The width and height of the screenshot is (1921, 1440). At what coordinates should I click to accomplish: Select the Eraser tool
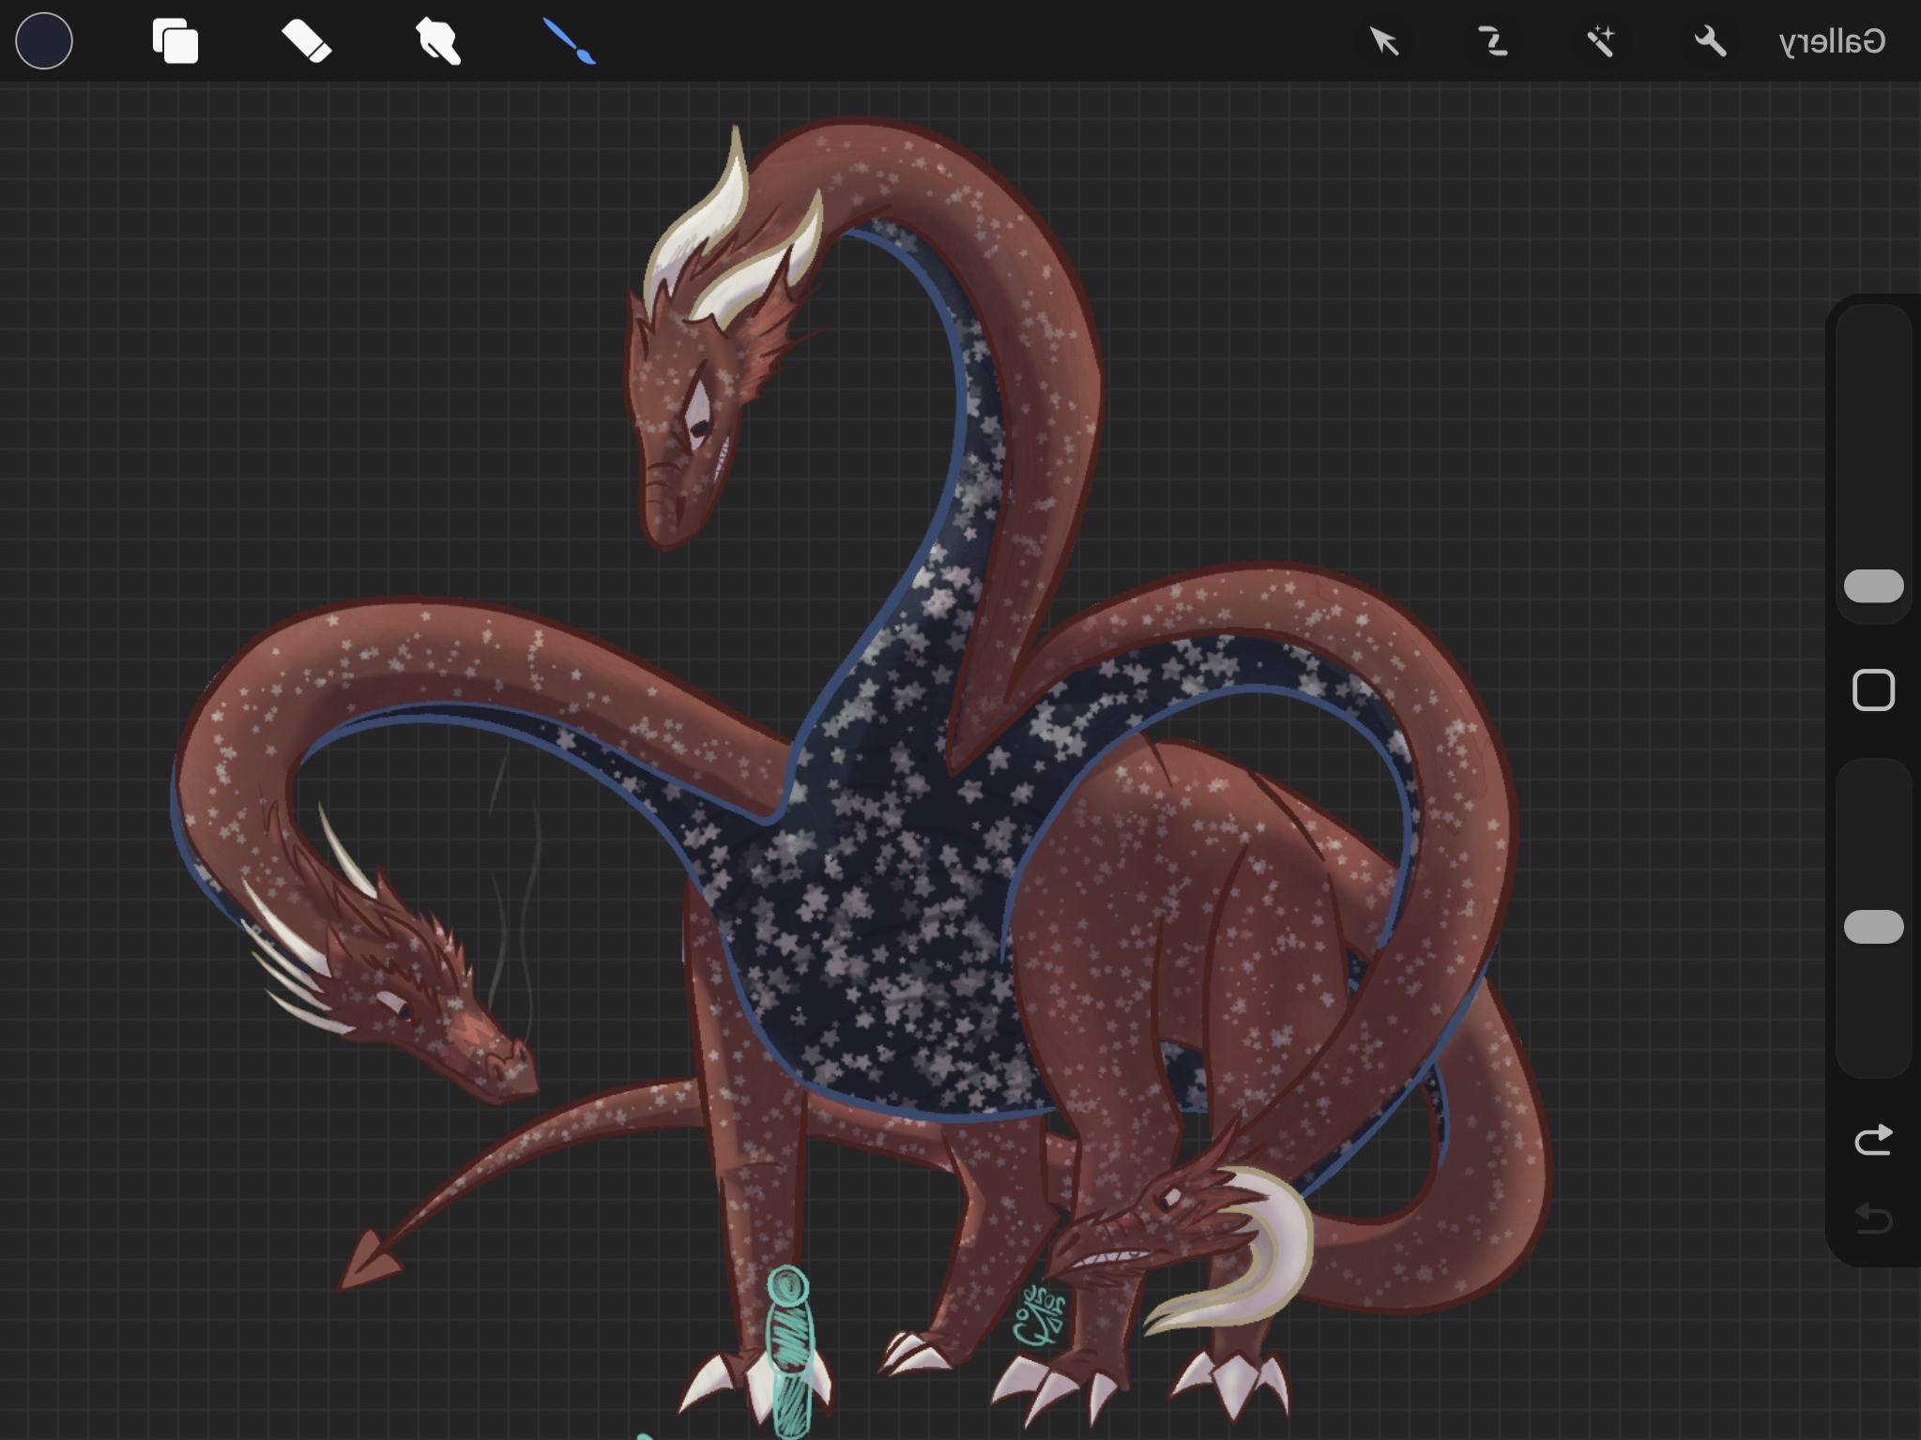306,41
